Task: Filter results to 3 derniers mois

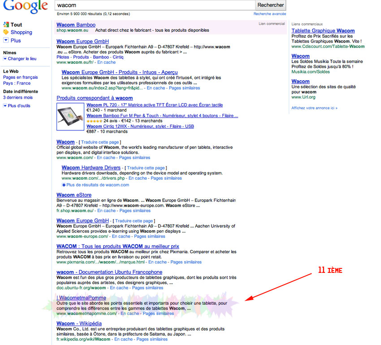Action: pos(18,97)
